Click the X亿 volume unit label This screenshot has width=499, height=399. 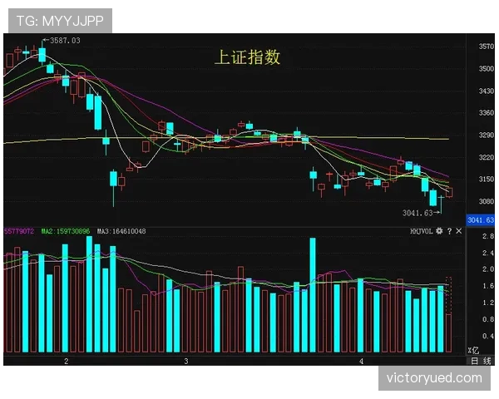tap(473, 350)
